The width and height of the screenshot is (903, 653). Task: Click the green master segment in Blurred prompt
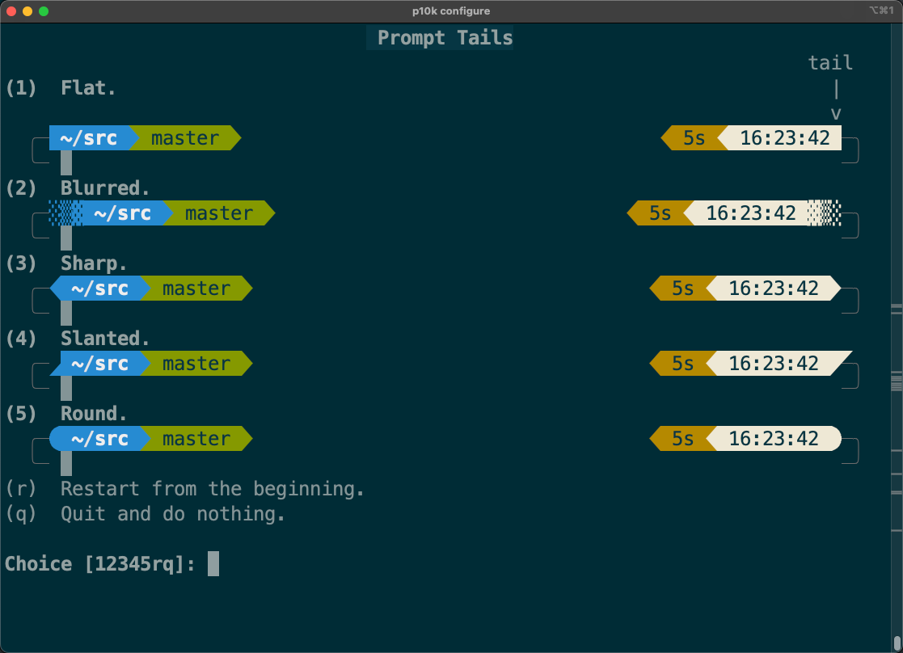pyautogui.click(x=218, y=213)
